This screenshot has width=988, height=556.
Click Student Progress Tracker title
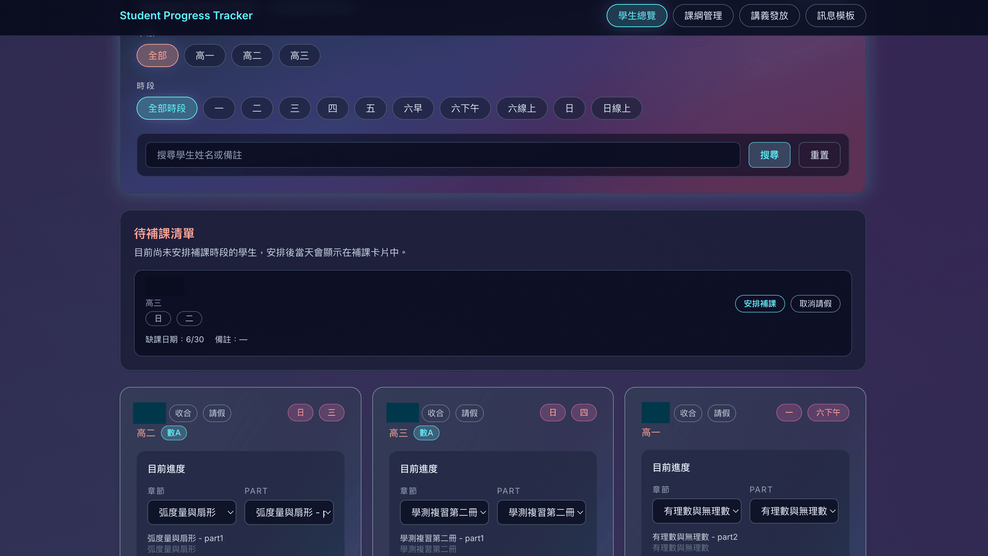(186, 15)
